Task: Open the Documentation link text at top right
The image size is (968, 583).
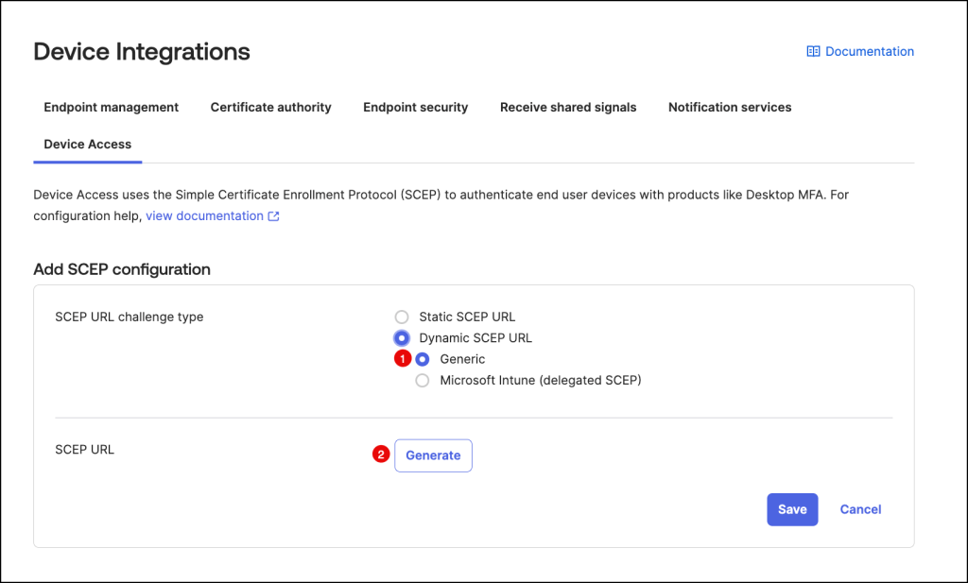Action: (x=869, y=52)
